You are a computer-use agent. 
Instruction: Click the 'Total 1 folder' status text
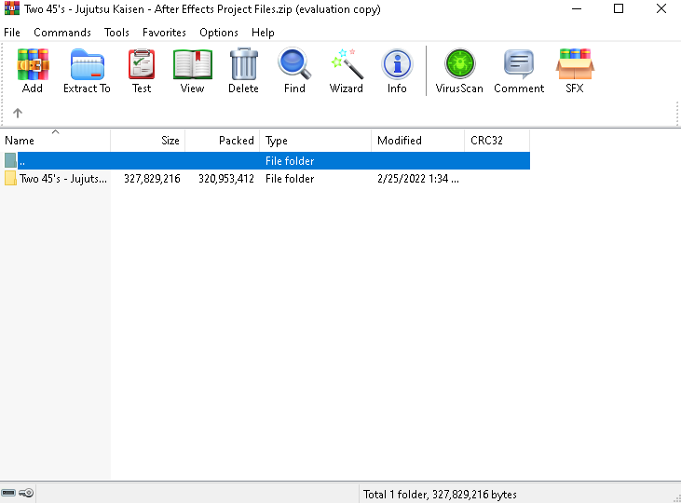click(440, 495)
